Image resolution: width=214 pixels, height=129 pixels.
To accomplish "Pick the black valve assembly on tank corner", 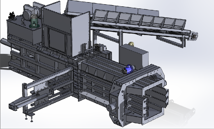I will [12, 15].
